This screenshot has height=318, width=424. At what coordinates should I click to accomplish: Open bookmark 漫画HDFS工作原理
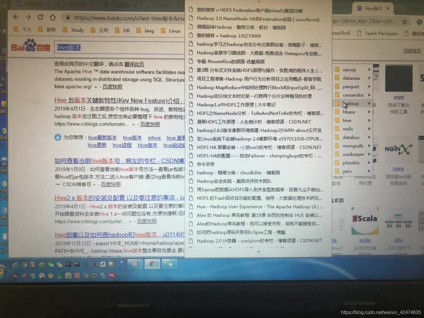tap(250, 122)
